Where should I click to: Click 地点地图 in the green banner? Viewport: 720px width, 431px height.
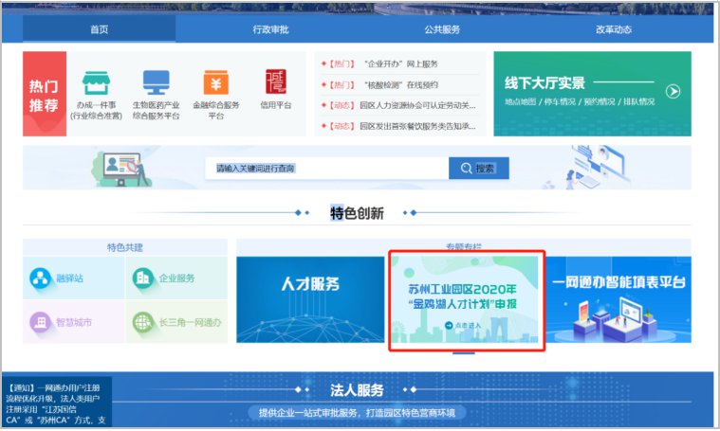tap(520, 101)
